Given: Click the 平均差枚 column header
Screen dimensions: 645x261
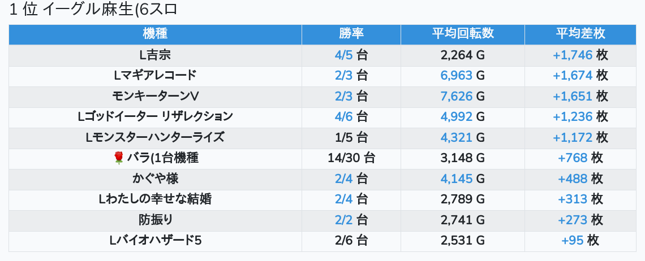Looking at the screenshot, I should tap(580, 34).
